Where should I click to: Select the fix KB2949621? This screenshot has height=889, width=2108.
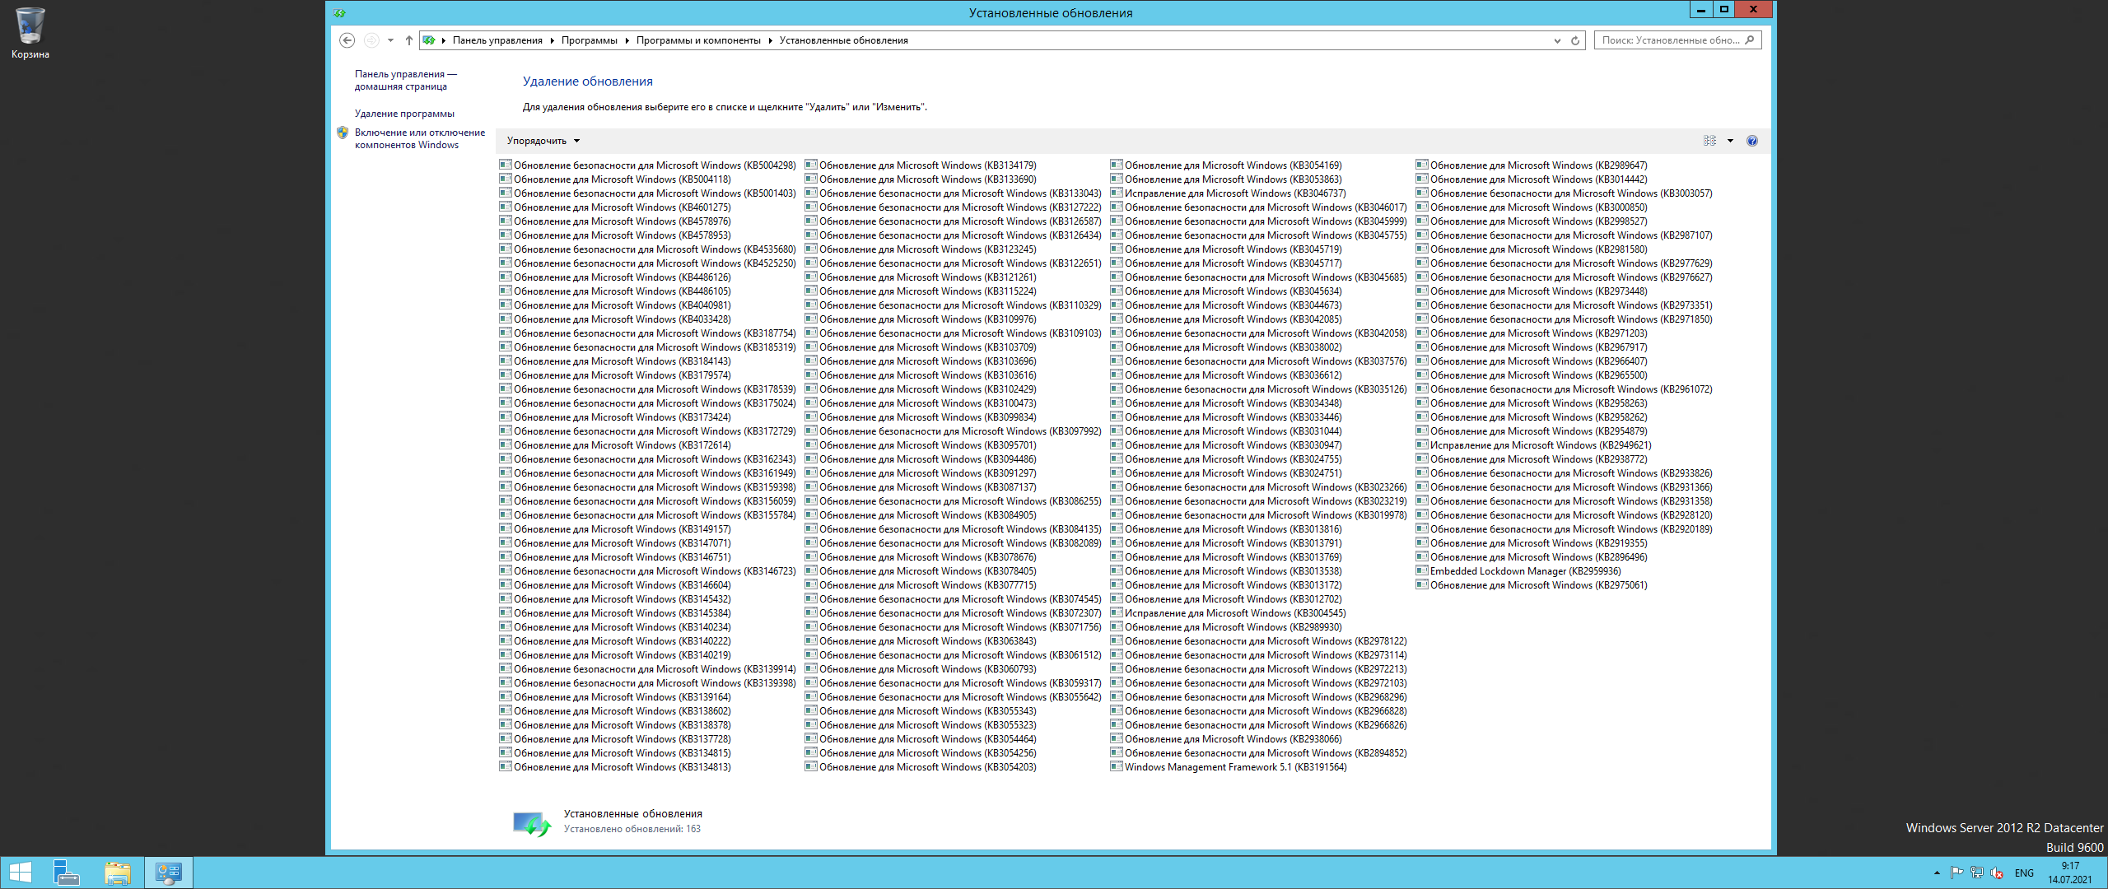point(1534,444)
